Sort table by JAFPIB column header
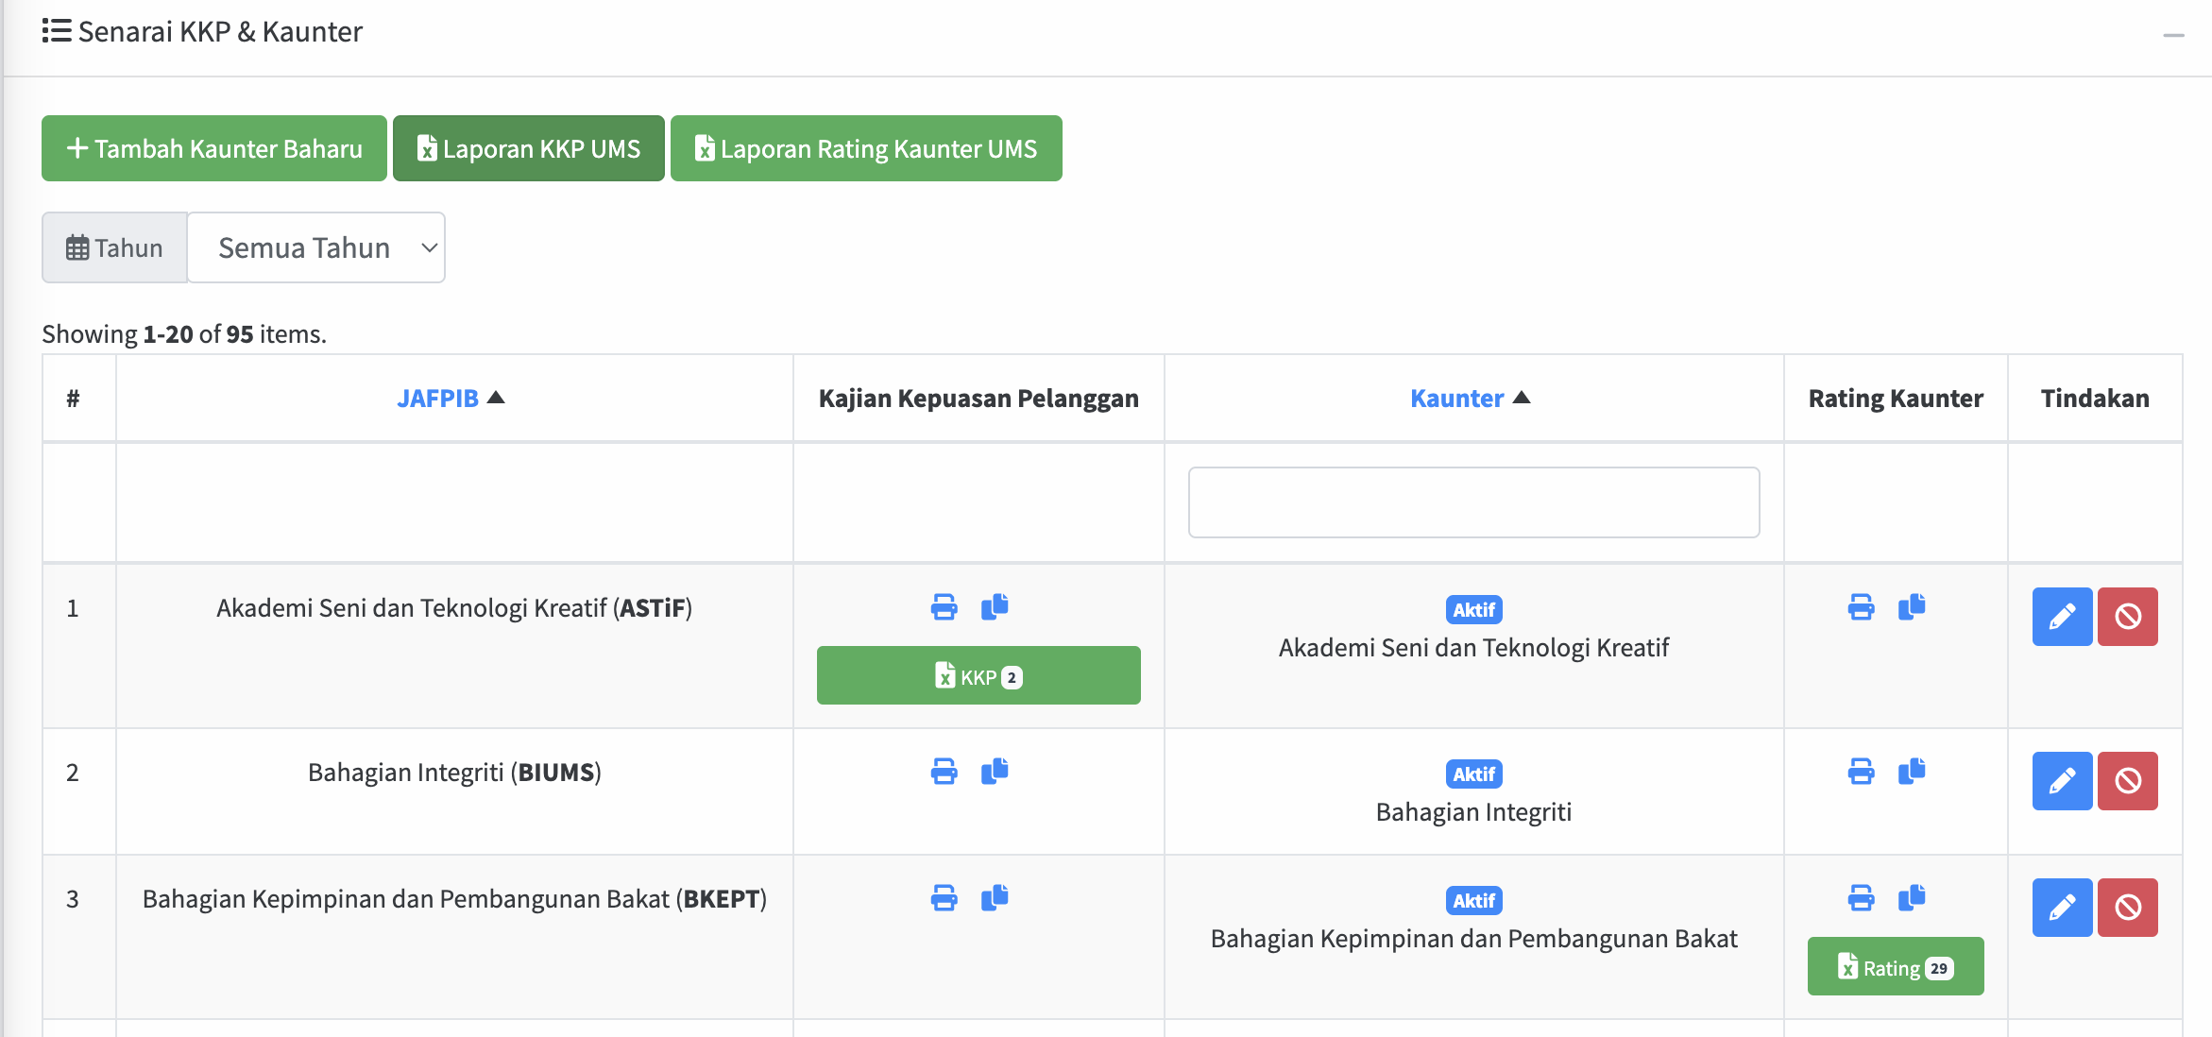Screen dimensions: 2212x1037 [438, 399]
